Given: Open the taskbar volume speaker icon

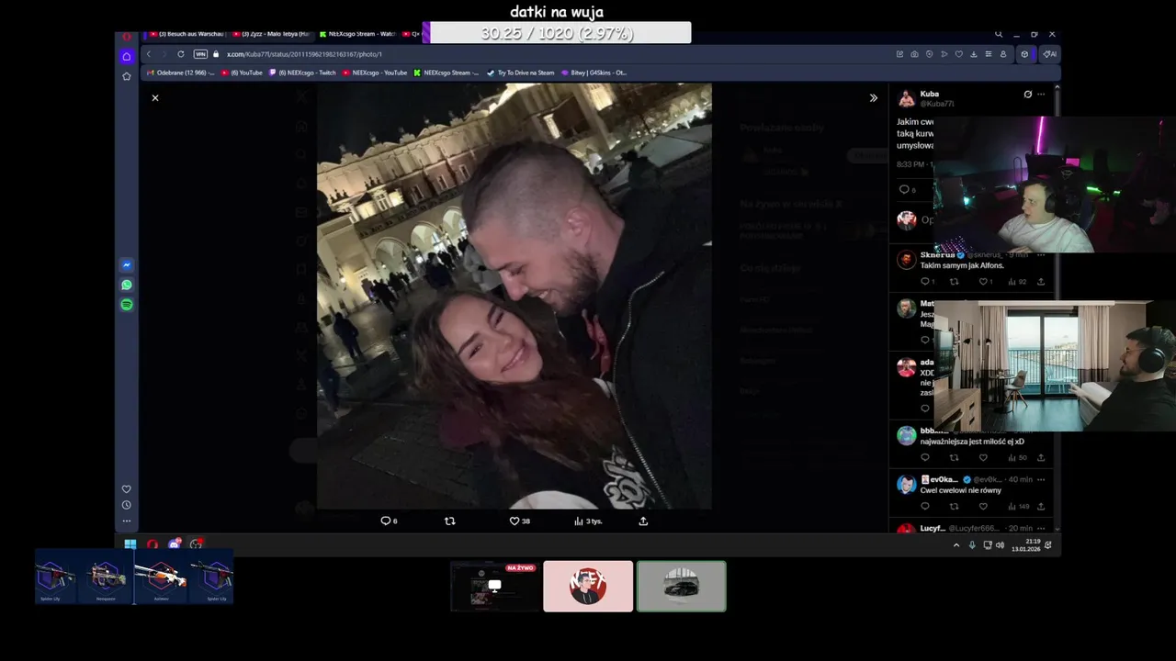Looking at the screenshot, I should pos(1000,544).
